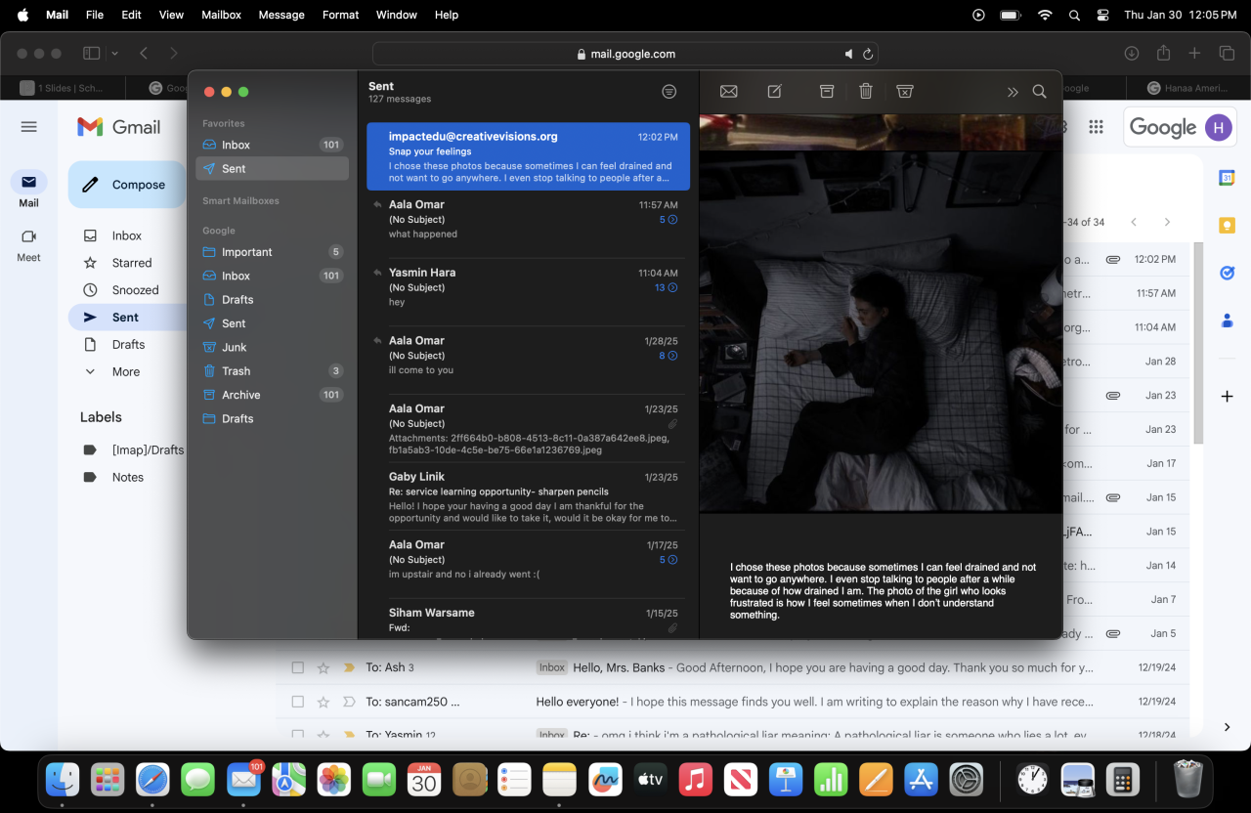Click the filter messages icon
Screen dimensions: 1251x813
669,91
